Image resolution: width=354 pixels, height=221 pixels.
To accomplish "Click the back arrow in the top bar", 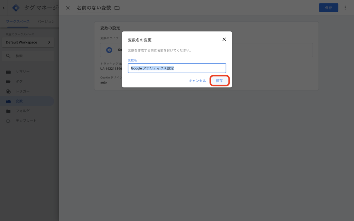I will [4, 8].
